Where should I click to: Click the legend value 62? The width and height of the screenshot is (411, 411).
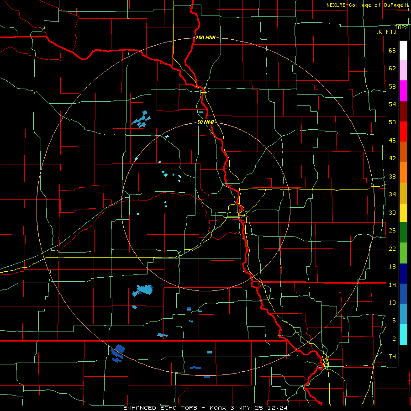[x=392, y=68]
